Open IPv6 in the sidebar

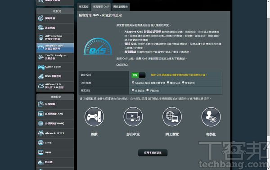coord(55,143)
